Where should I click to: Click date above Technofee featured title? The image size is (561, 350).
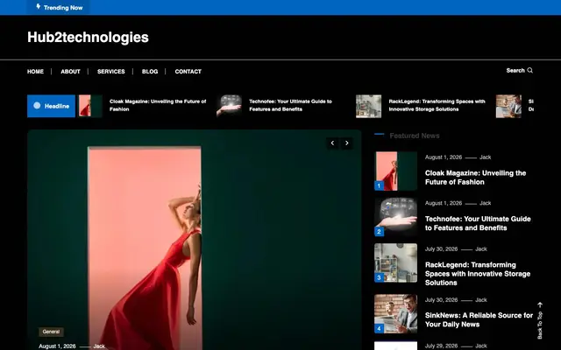click(x=444, y=203)
